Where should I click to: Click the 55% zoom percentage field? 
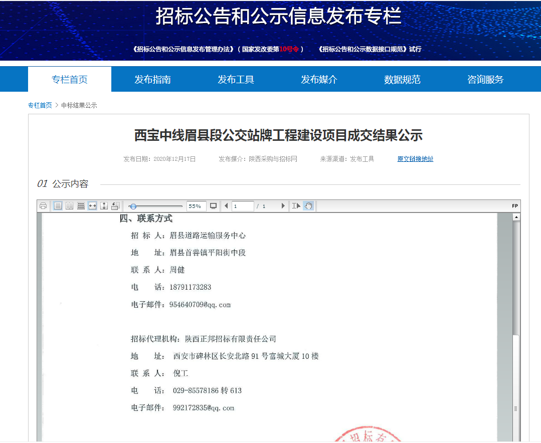197,206
